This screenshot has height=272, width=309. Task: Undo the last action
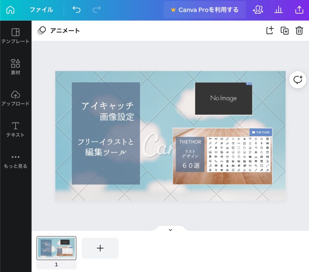76,9
